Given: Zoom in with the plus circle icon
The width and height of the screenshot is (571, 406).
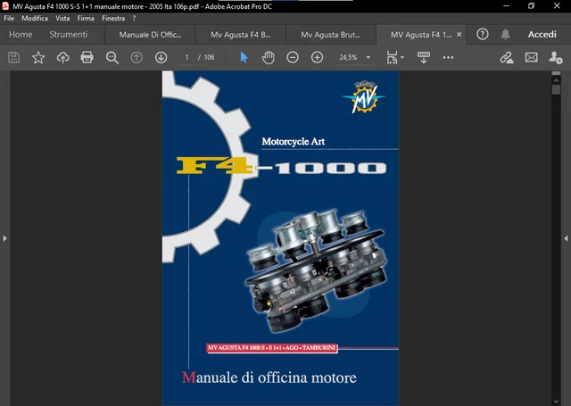Looking at the screenshot, I should tap(317, 57).
